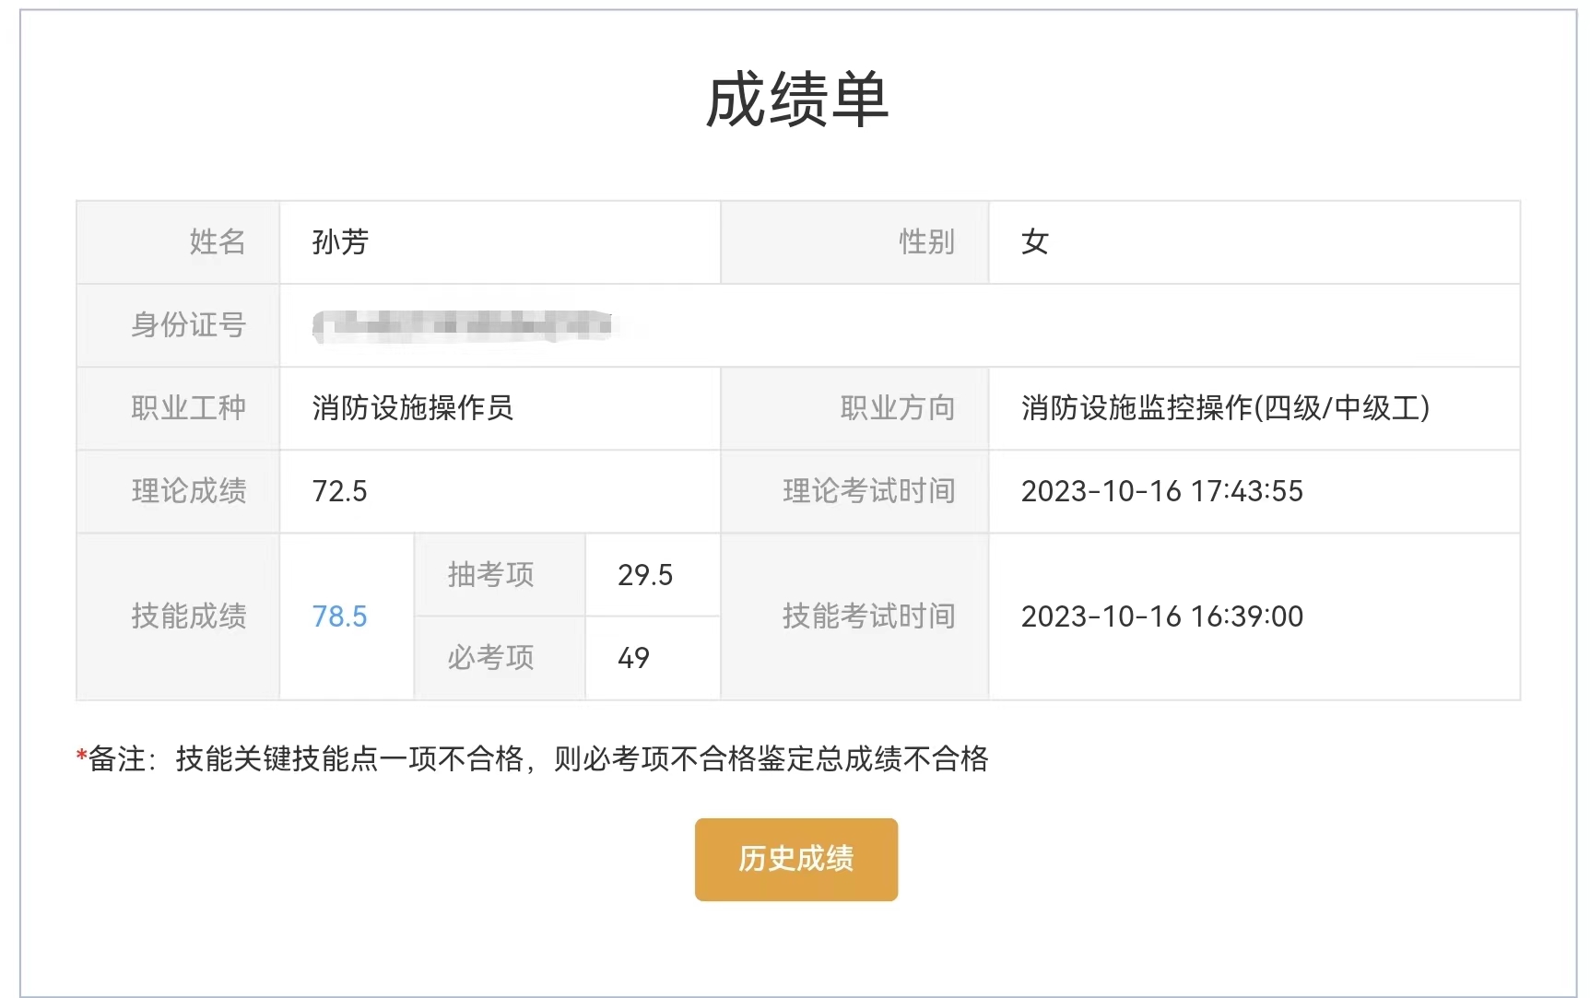Click the 消防设施监控操作(四级/中级工) direction value
1590x998 pixels.
pyautogui.click(x=1225, y=408)
